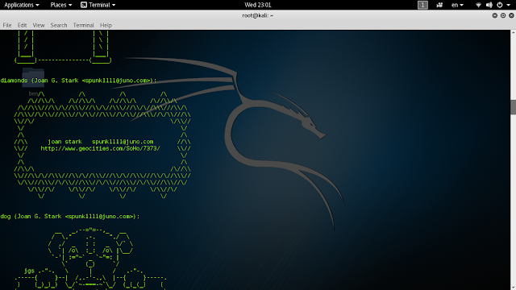Click the scrollbar up arrow

513,32
